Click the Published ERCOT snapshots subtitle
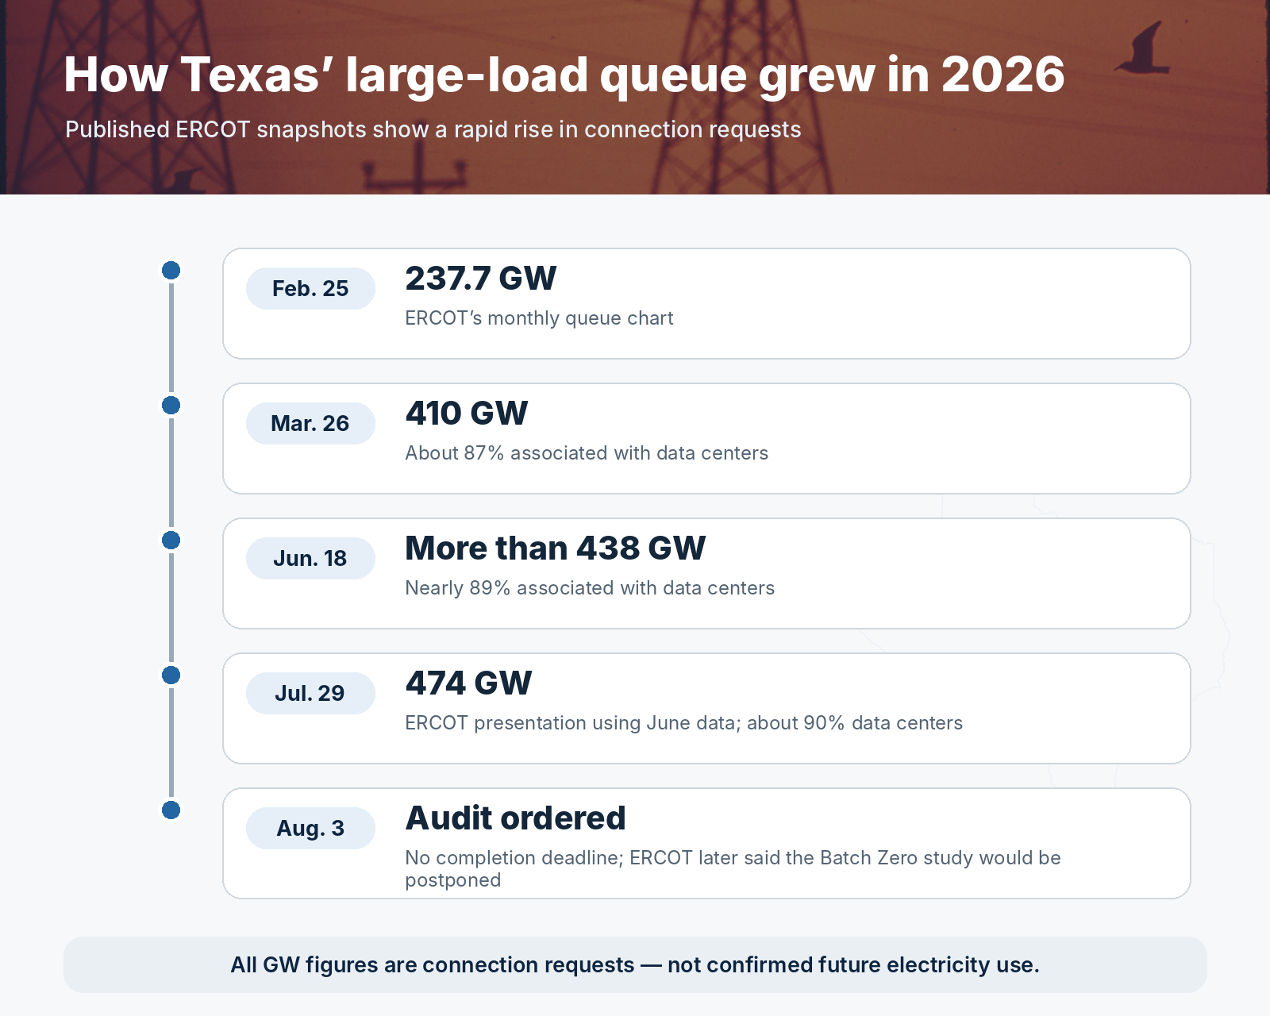The width and height of the screenshot is (1270, 1016). (x=433, y=129)
